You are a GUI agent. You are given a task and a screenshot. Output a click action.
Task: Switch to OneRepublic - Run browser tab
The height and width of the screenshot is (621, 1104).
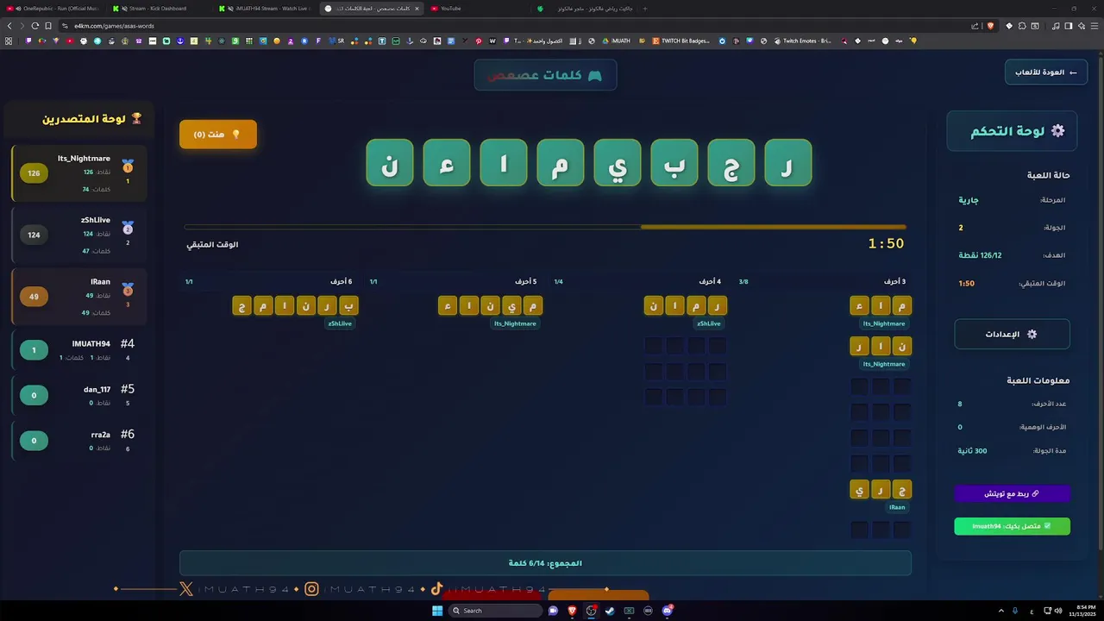coord(53,9)
